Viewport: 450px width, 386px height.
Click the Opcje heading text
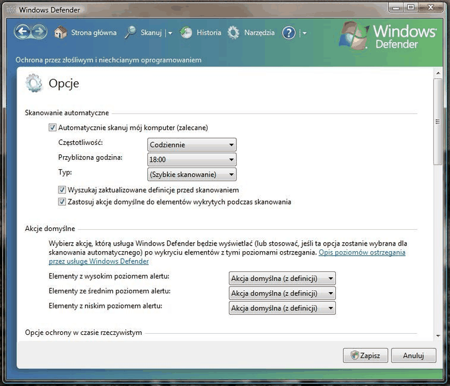(x=64, y=84)
